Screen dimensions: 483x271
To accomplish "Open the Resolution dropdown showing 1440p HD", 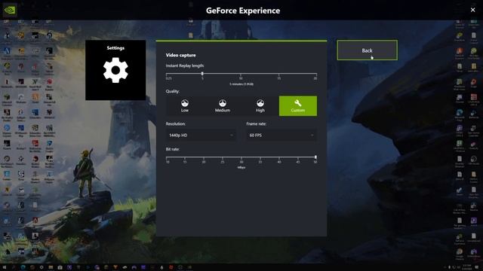I will pyautogui.click(x=201, y=135).
